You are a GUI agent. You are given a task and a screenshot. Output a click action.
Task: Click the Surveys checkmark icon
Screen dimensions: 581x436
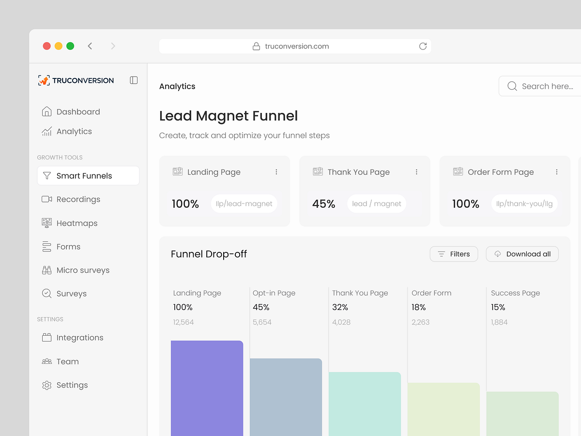click(x=47, y=294)
